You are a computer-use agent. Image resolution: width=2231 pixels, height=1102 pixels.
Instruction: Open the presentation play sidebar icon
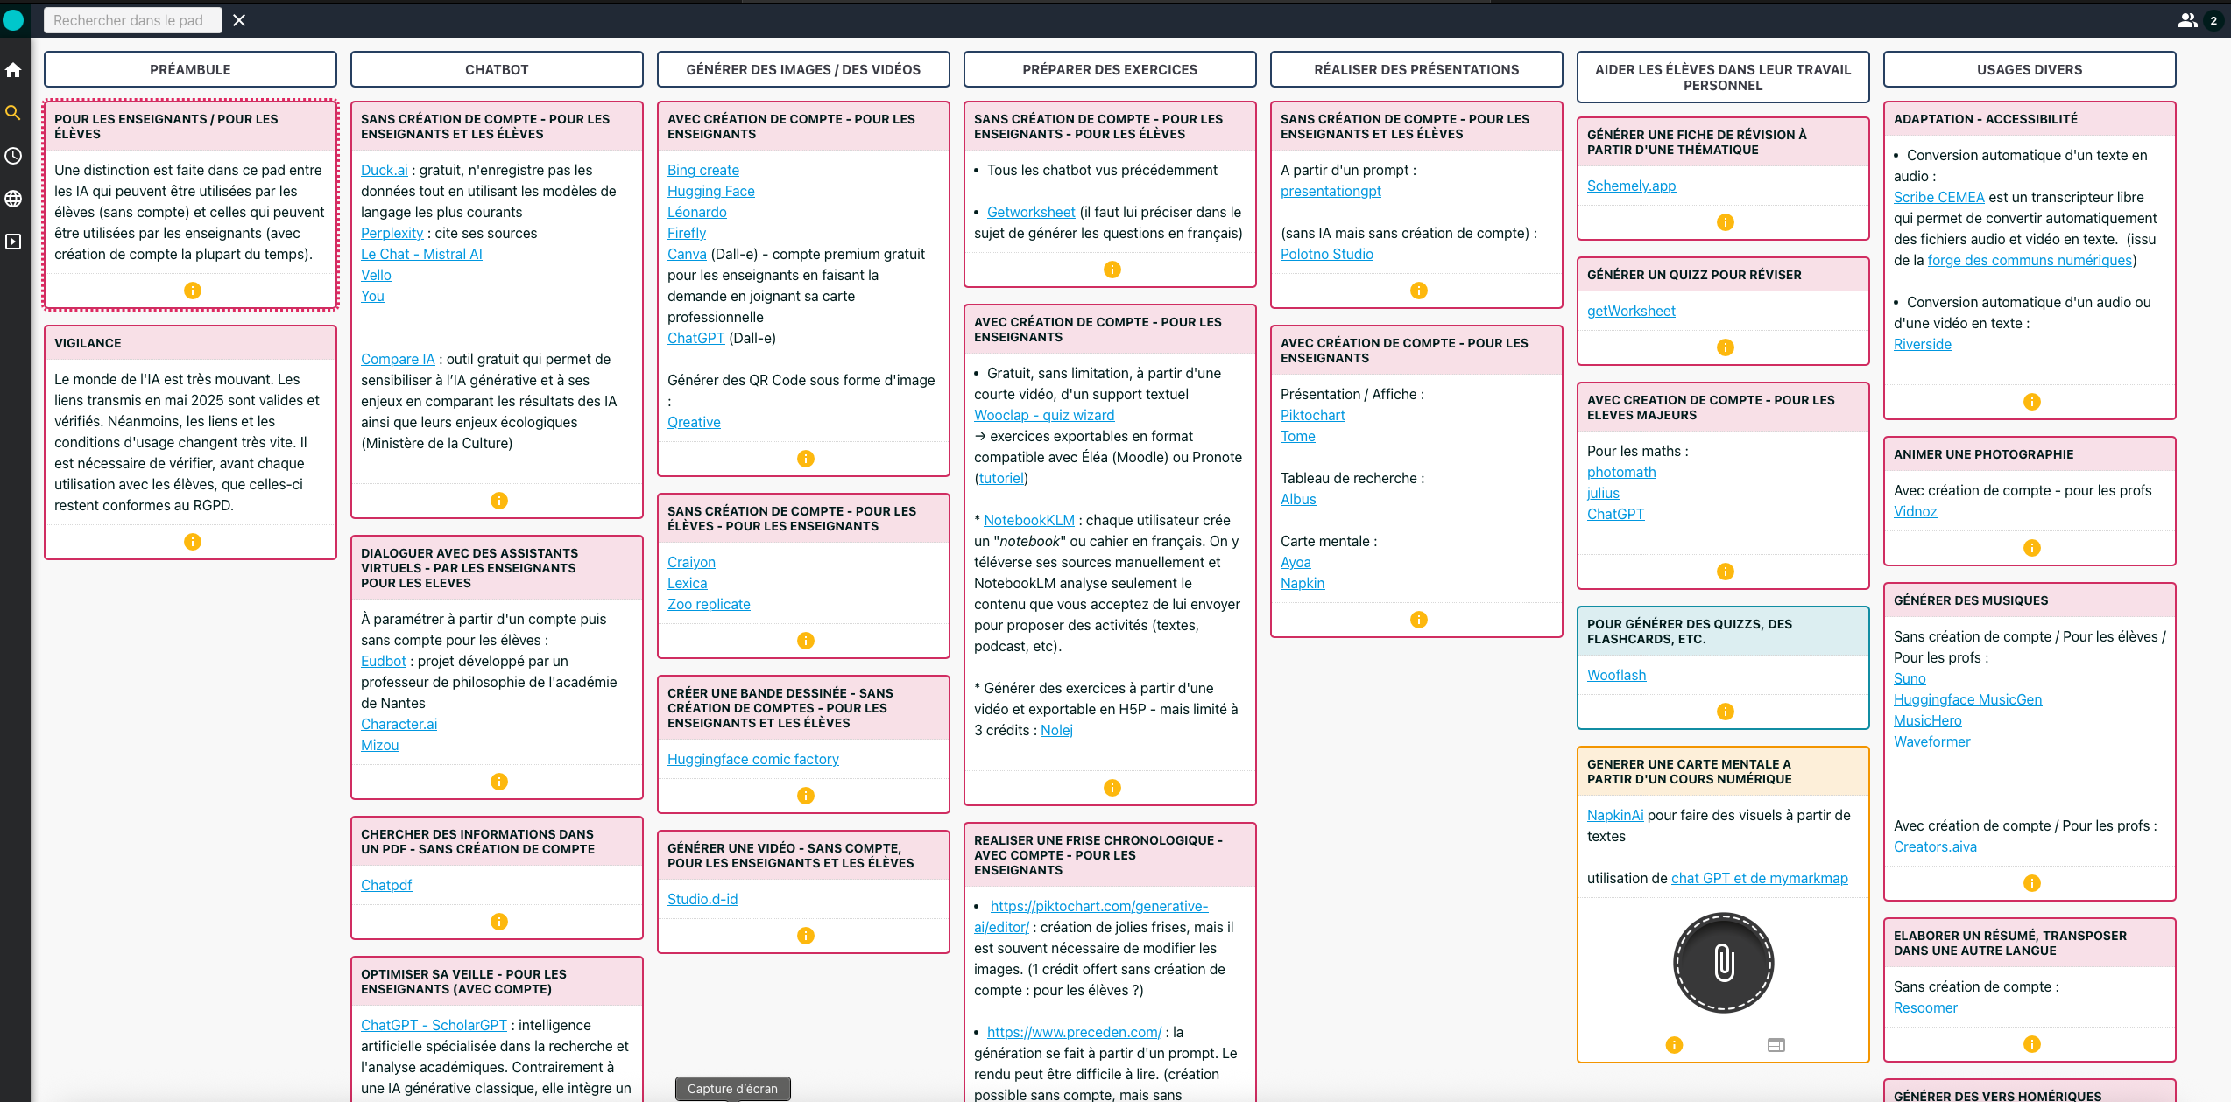[13, 242]
